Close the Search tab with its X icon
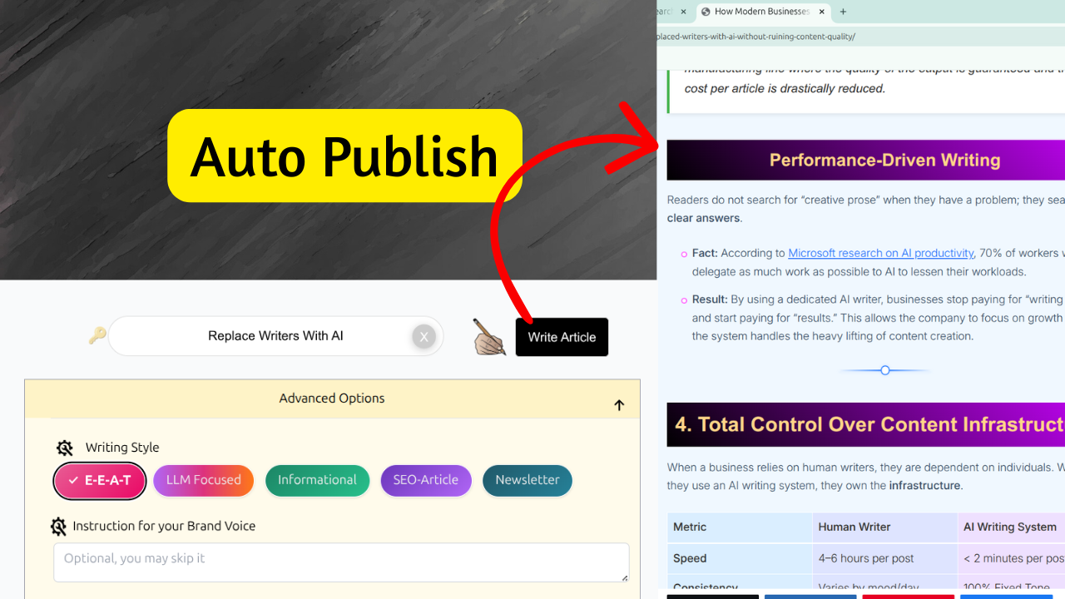Screen dimensions: 1065x599 pos(683,12)
